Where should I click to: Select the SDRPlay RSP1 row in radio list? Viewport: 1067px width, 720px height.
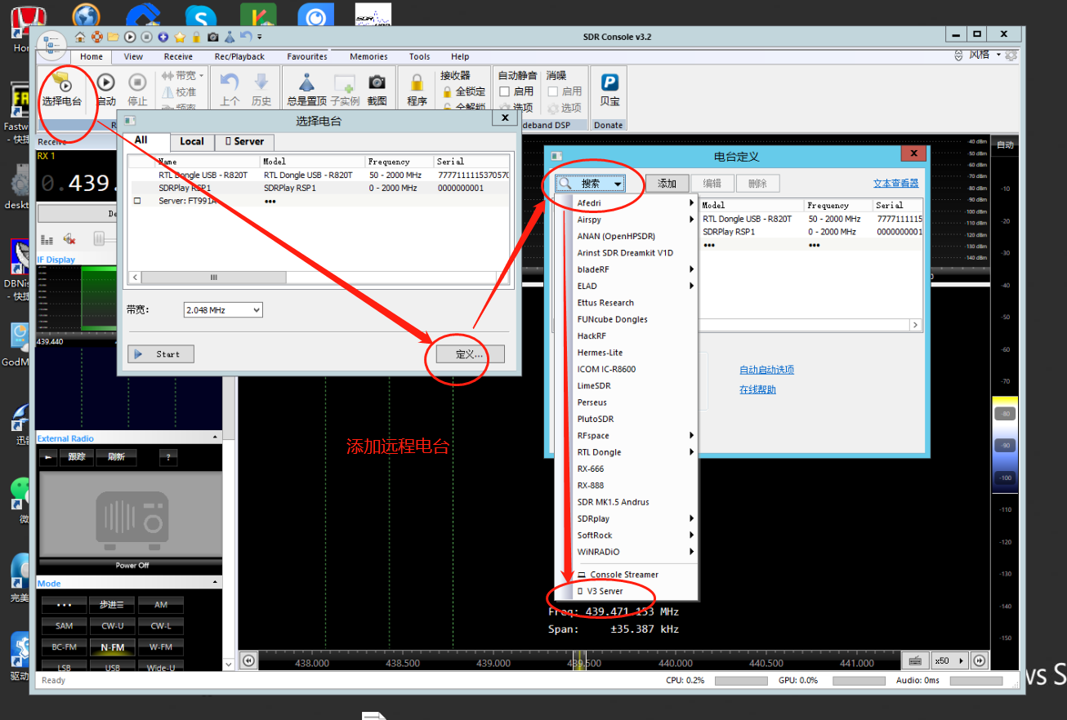(319, 188)
